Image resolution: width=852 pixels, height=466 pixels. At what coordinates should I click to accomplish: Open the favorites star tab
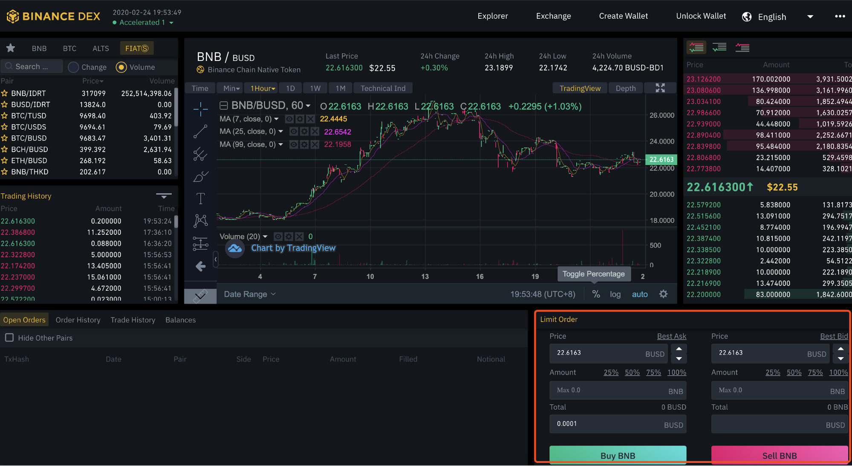11,48
